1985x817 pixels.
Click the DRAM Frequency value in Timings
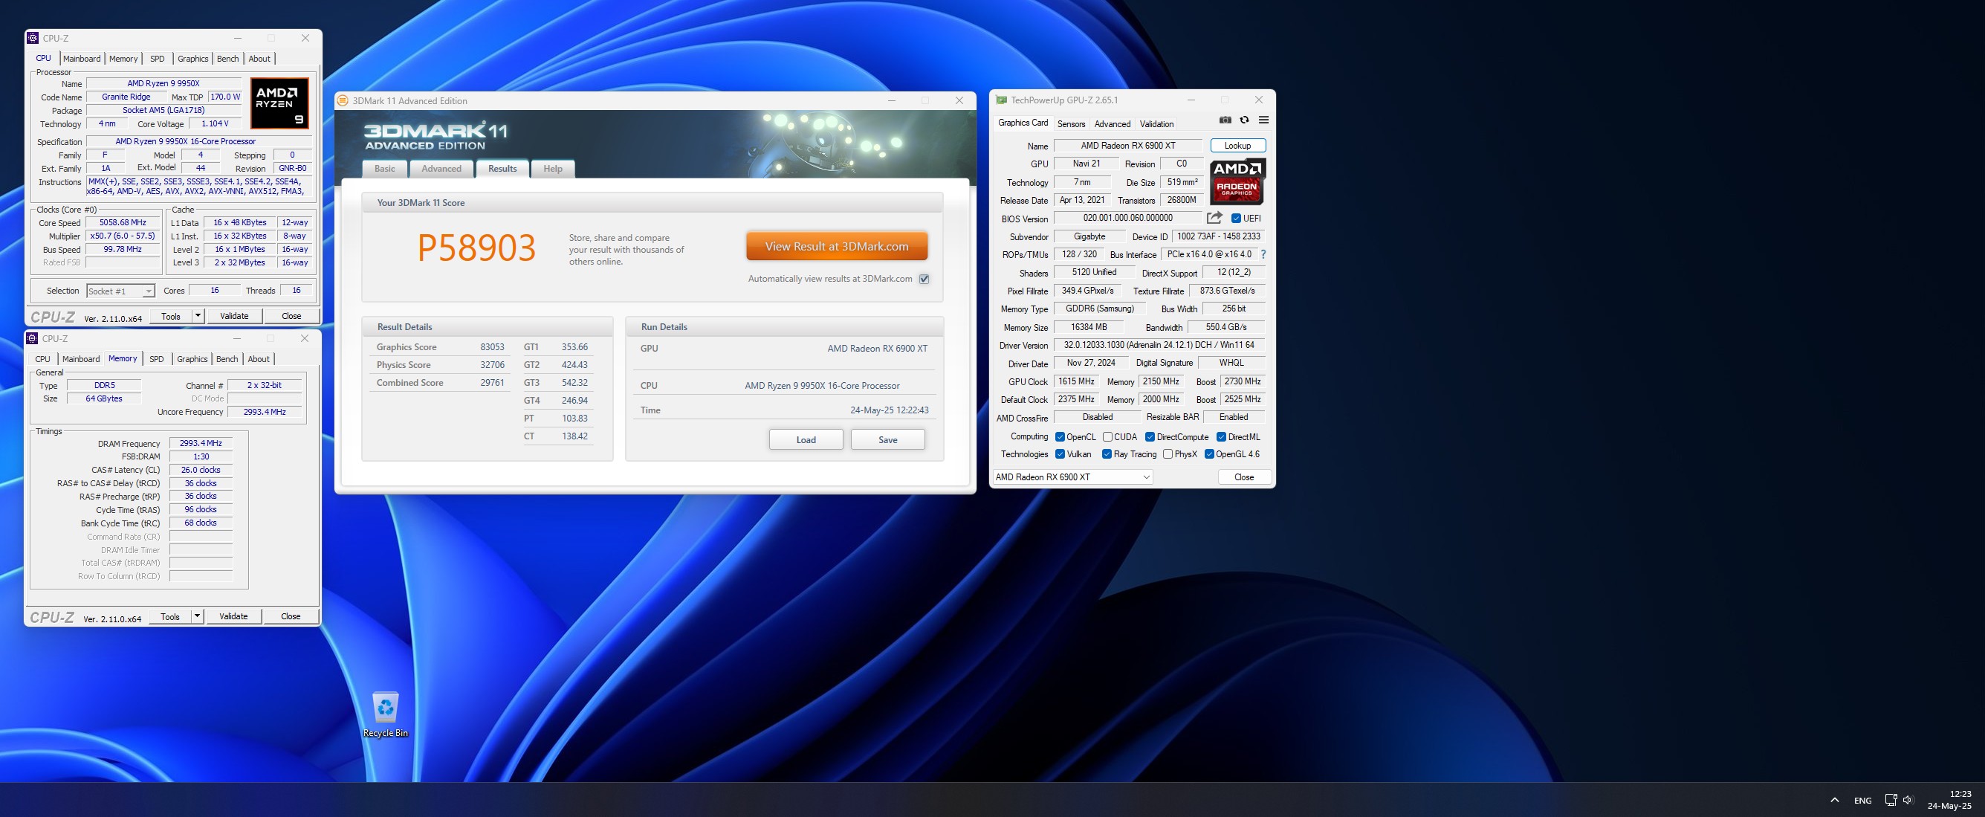[201, 444]
